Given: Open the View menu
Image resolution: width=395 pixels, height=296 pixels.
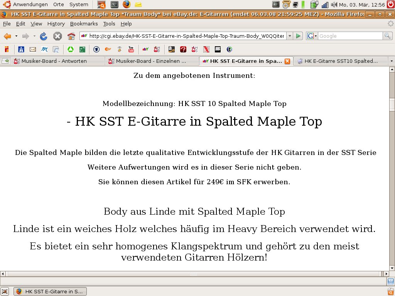Looking at the screenshot, I should [x=36, y=24].
